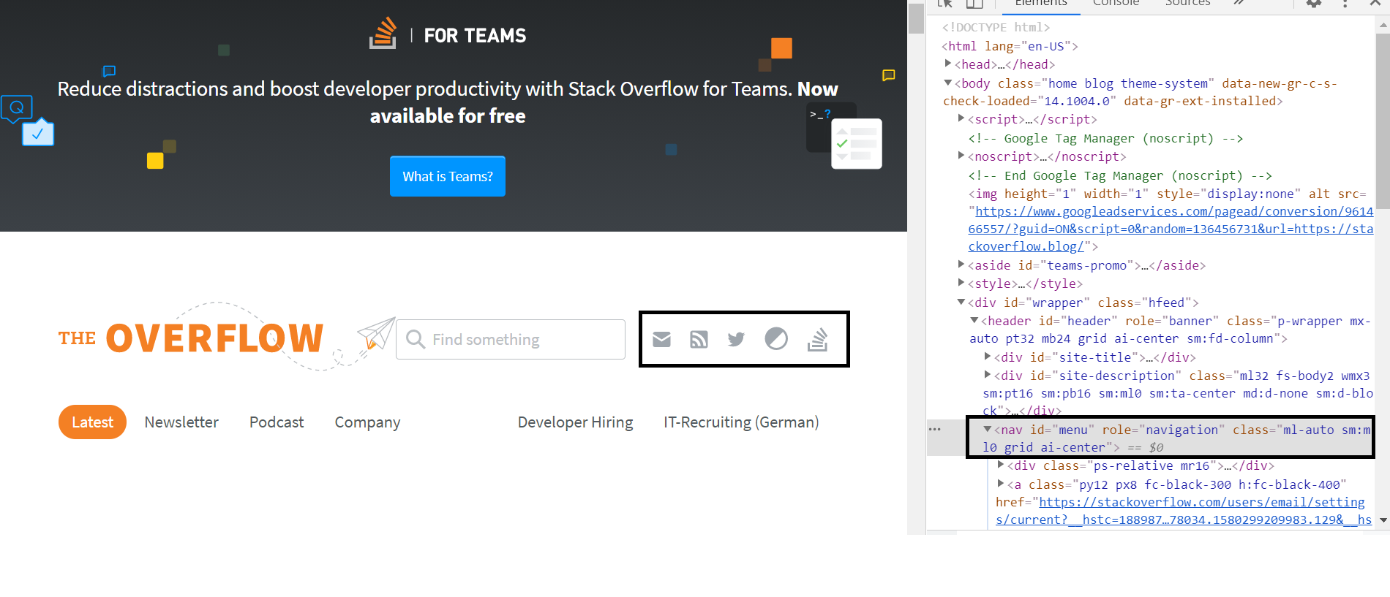Expand the script element node
1390x597 pixels.
[961, 118]
